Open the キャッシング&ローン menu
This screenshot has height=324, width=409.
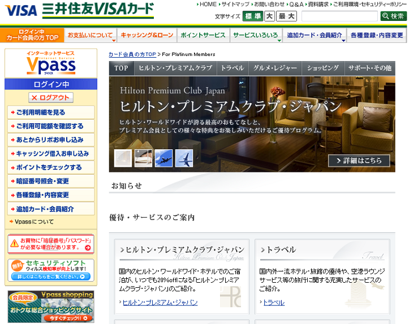(x=147, y=35)
